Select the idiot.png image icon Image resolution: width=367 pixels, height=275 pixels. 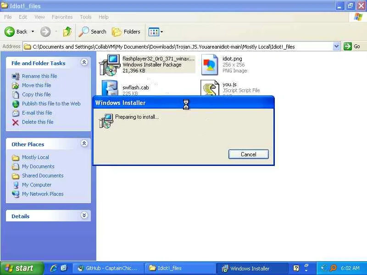point(210,65)
